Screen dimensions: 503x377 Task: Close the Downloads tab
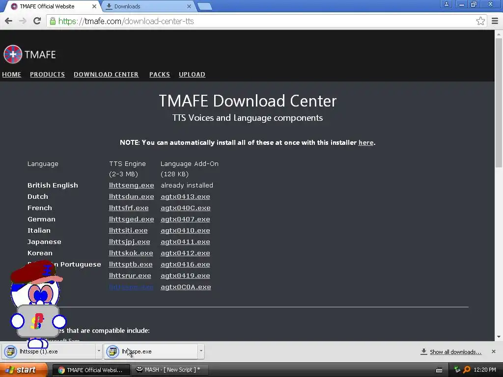[x=189, y=6]
